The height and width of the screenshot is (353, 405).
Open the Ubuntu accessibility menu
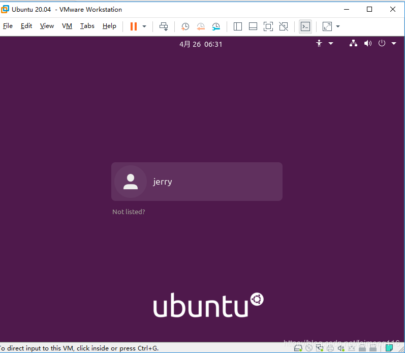(323, 44)
